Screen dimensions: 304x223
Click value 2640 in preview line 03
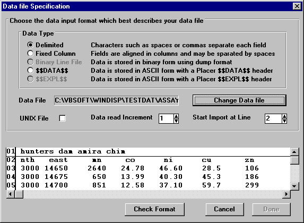click(x=97, y=168)
